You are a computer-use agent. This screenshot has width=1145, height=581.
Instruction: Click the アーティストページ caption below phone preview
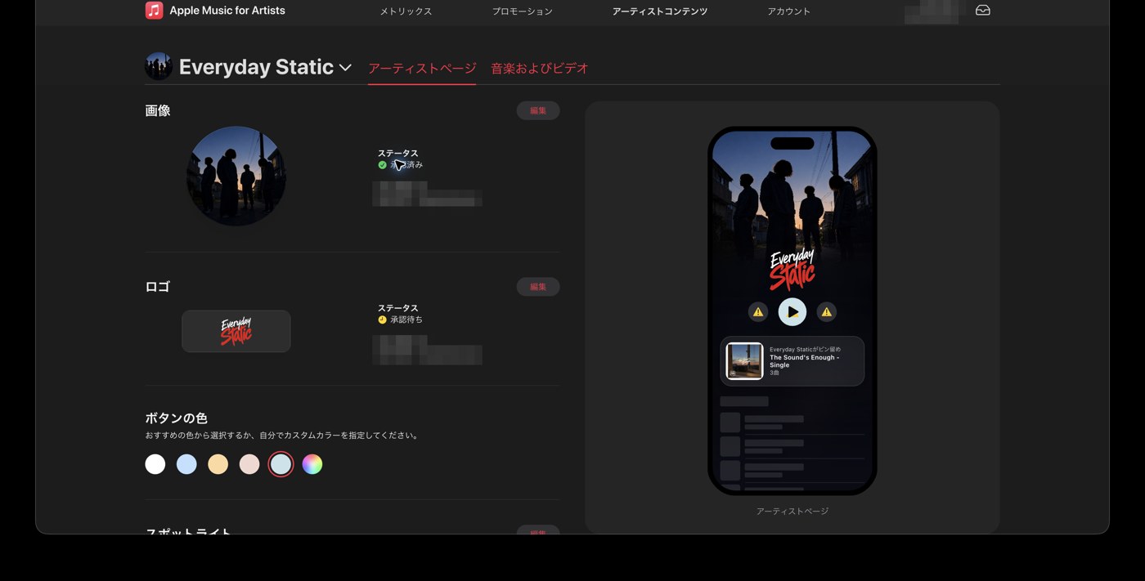point(793,512)
